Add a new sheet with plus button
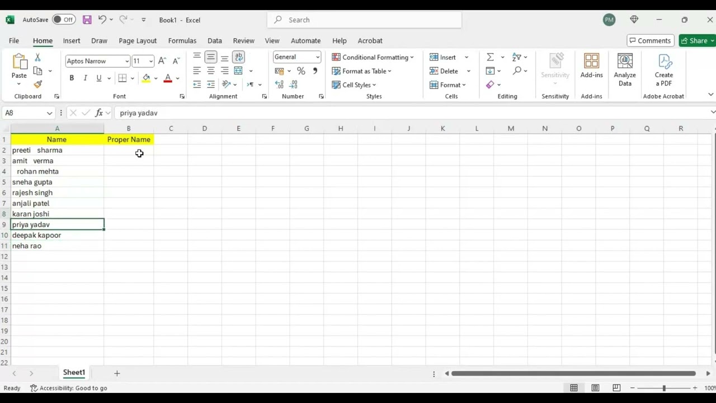This screenshot has height=403, width=716. 117,373
